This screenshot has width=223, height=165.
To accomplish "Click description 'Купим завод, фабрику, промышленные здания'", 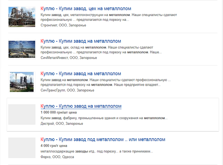I will click(104, 118).
